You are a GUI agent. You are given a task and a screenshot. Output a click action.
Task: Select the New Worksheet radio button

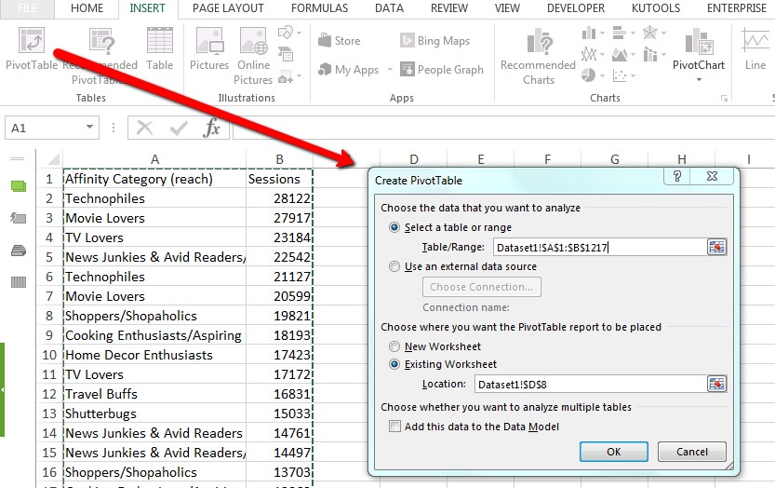tap(395, 346)
